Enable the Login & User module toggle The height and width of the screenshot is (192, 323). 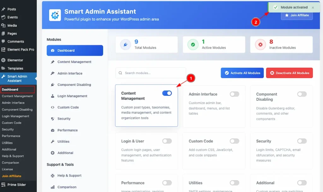click(x=167, y=141)
